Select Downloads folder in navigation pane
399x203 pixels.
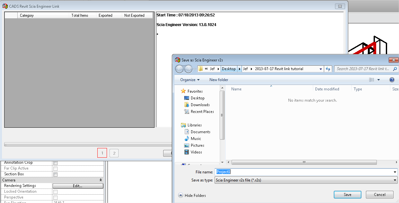200,105
